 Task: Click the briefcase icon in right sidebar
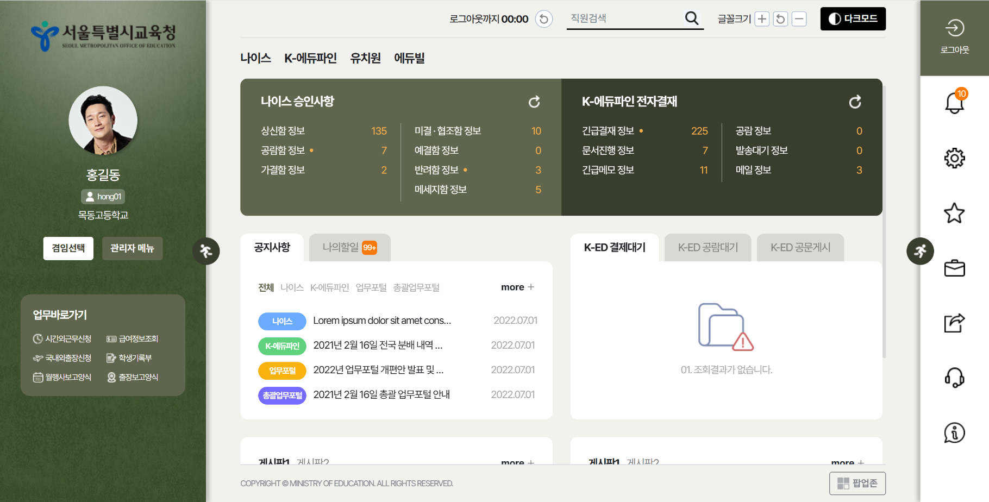click(x=954, y=268)
